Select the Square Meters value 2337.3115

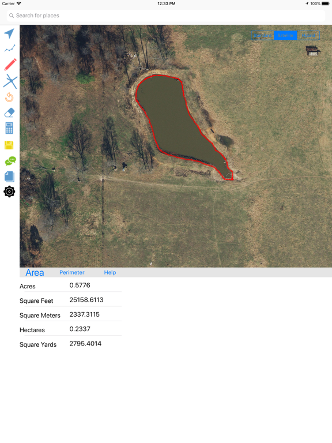point(84,314)
